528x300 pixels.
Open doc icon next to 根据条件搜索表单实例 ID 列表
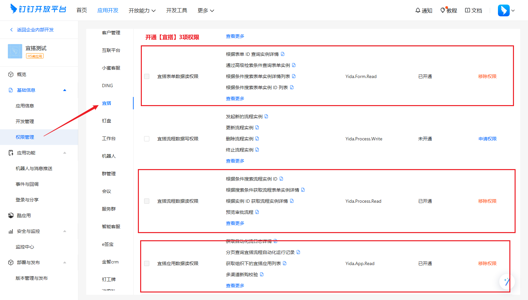click(292, 87)
